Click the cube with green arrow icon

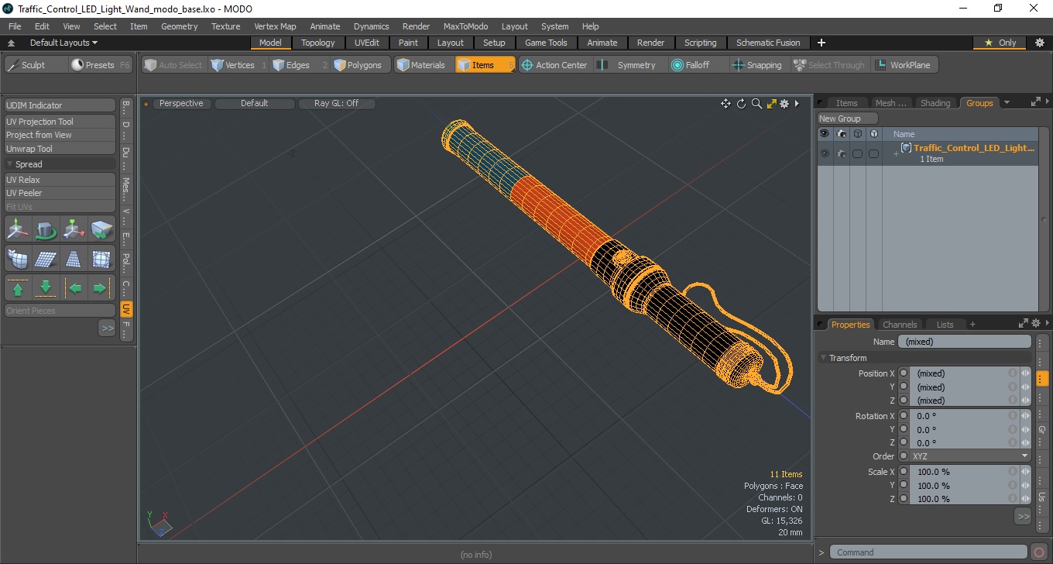pos(102,230)
